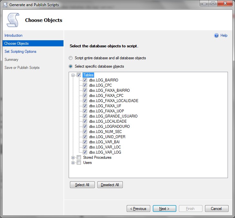235x218 pixels.
Task: Select dbo.LOG_GRANDE_USUARIO table name
Action: [113, 116]
